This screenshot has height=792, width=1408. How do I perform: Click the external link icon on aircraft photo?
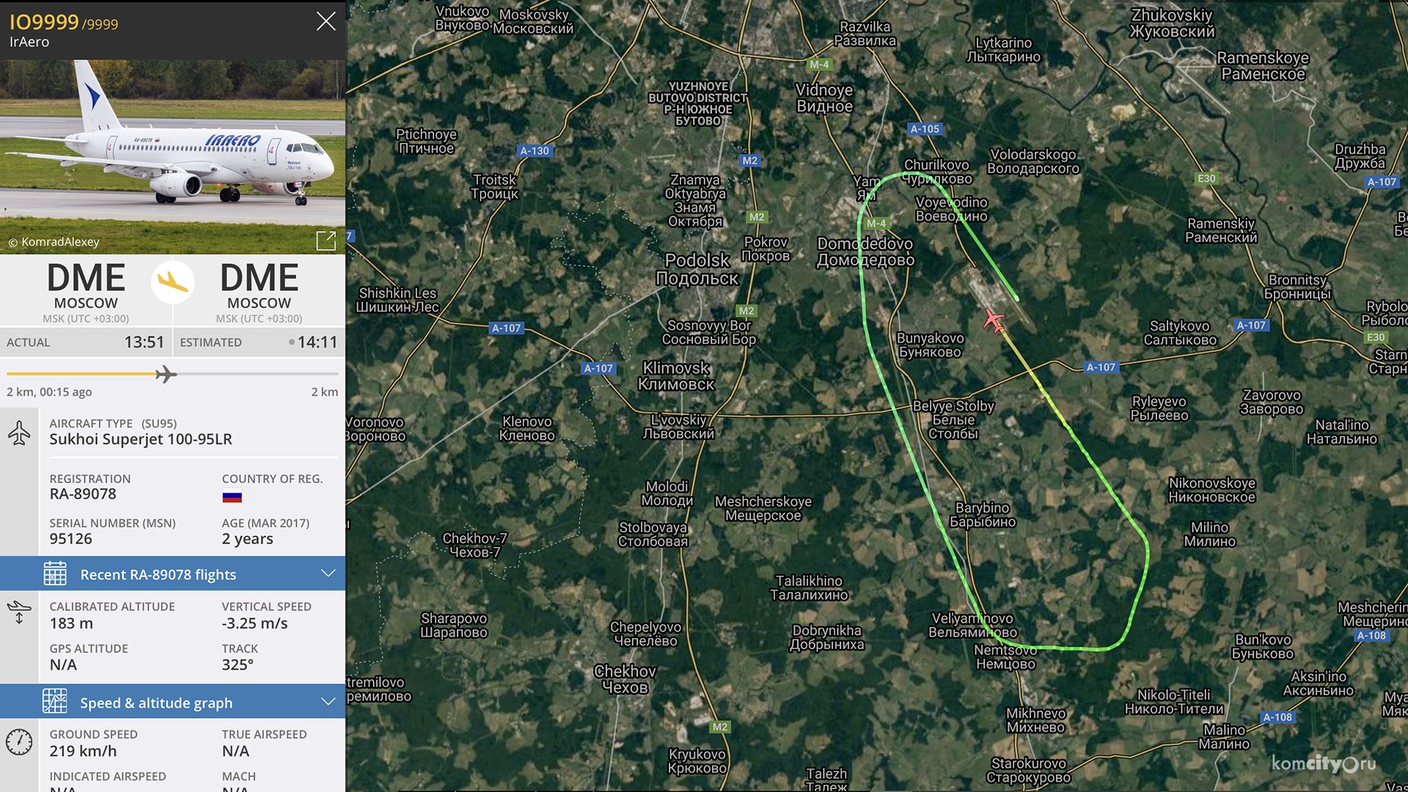[x=324, y=241]
